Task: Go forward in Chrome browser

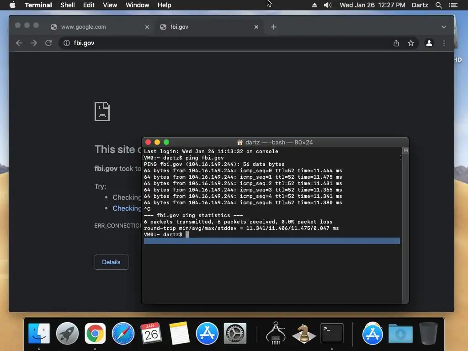Action: 34,43
